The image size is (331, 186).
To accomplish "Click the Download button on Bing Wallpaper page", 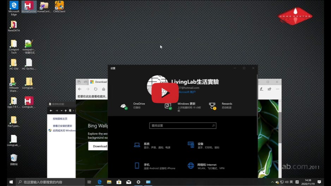I will [98, 146].
